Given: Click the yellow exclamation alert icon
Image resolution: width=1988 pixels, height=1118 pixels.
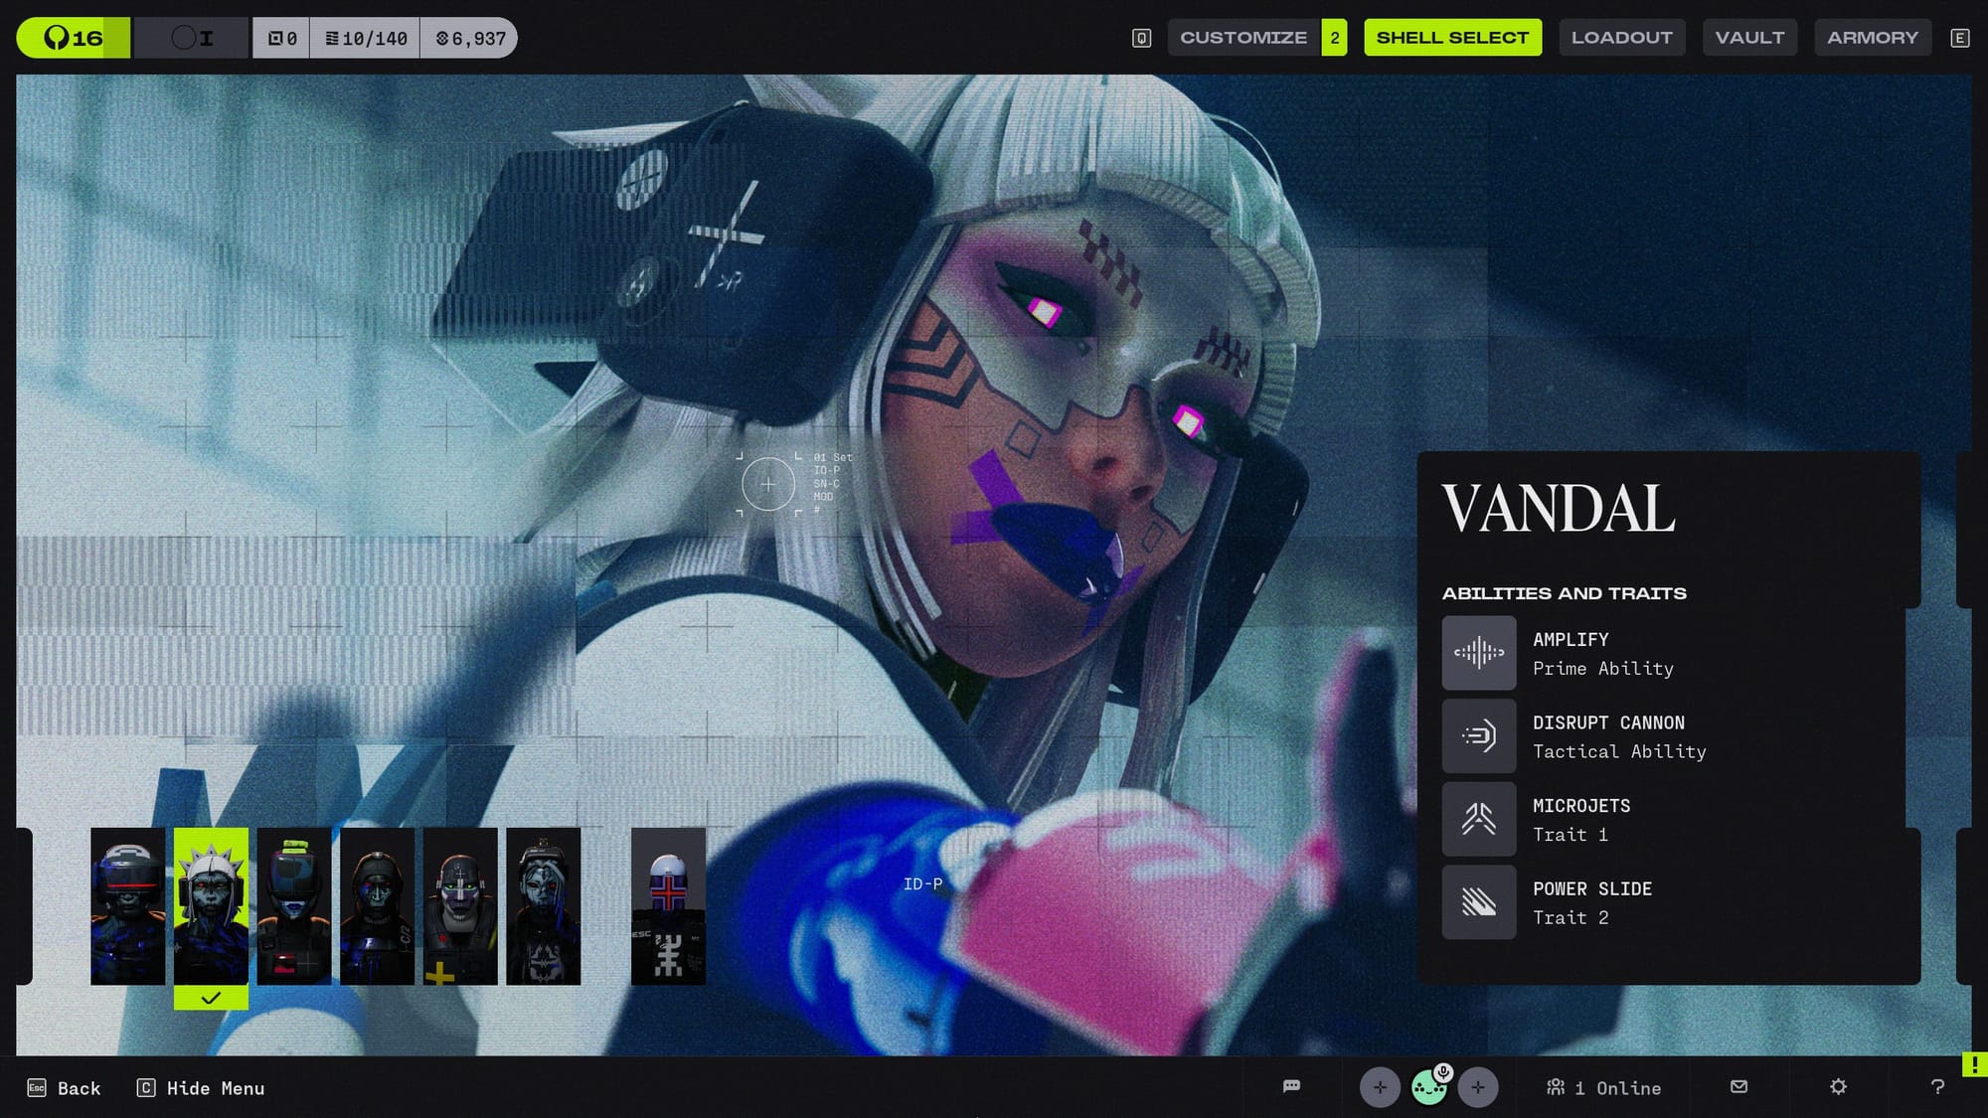Looking at the screenshot, I should pos(1974,1064).
